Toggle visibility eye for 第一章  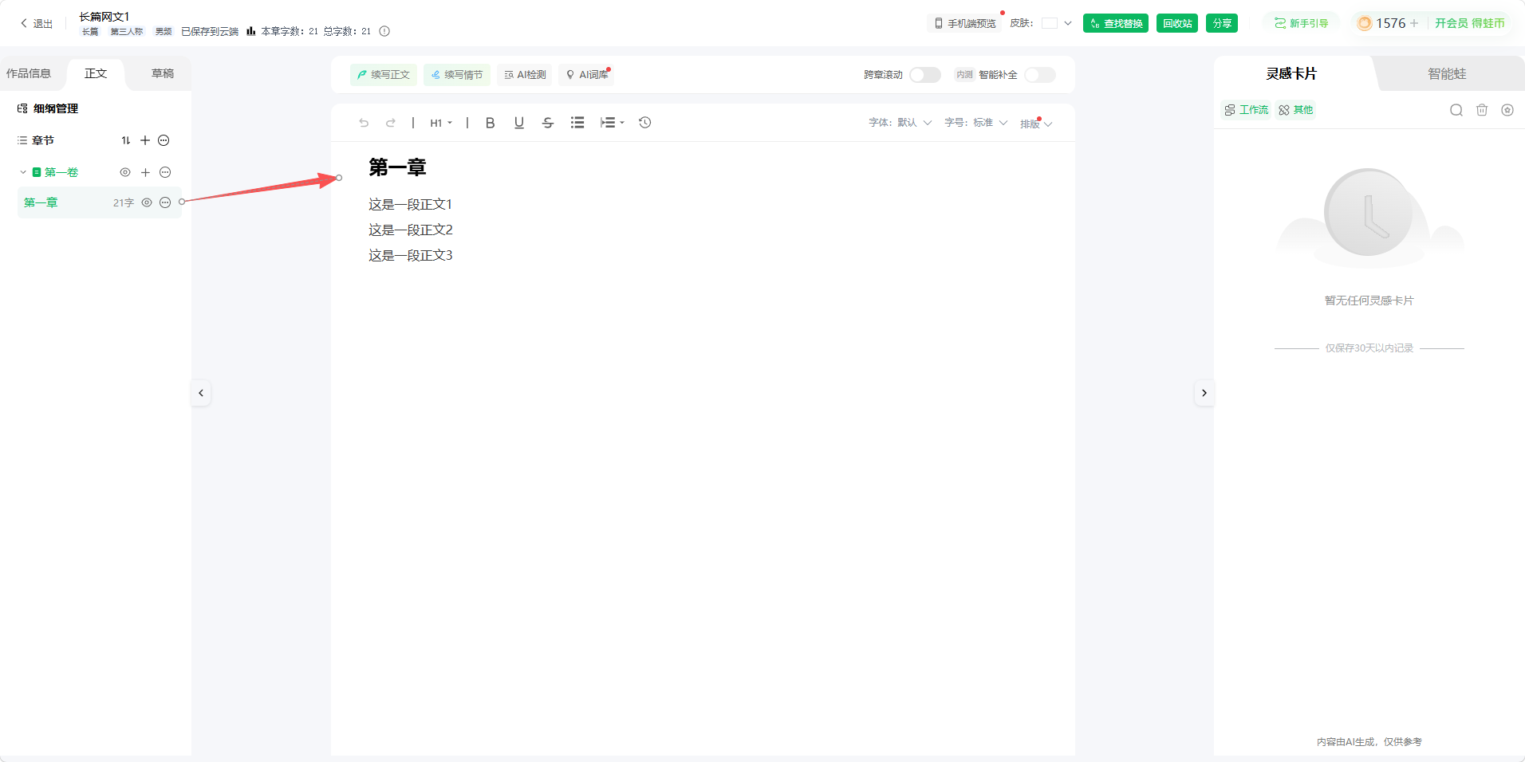147,202
